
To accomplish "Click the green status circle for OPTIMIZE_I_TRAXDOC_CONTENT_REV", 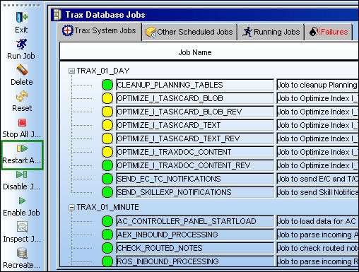I will pos(107,165).
